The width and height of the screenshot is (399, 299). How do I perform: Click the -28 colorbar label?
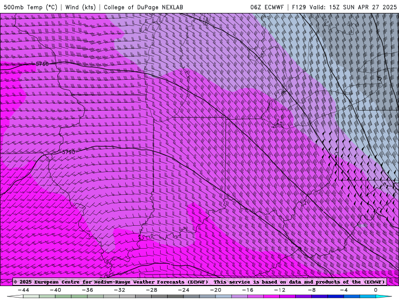coord(152,290)
